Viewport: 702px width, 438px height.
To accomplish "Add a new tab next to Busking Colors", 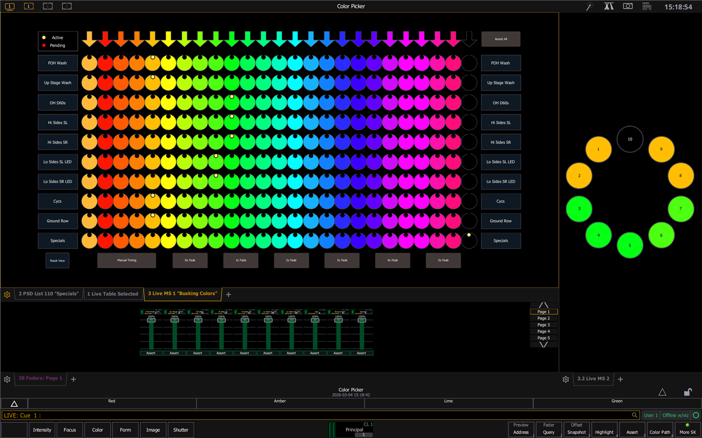I will tap(229, 295).
